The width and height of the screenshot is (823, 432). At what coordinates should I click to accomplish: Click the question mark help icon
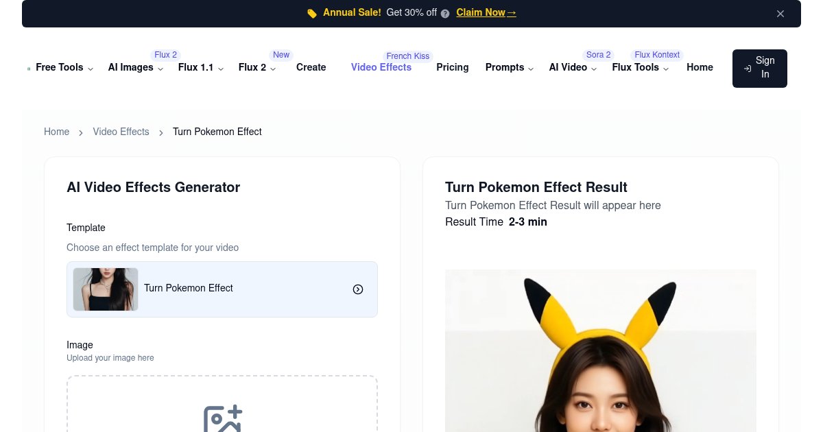445,13
